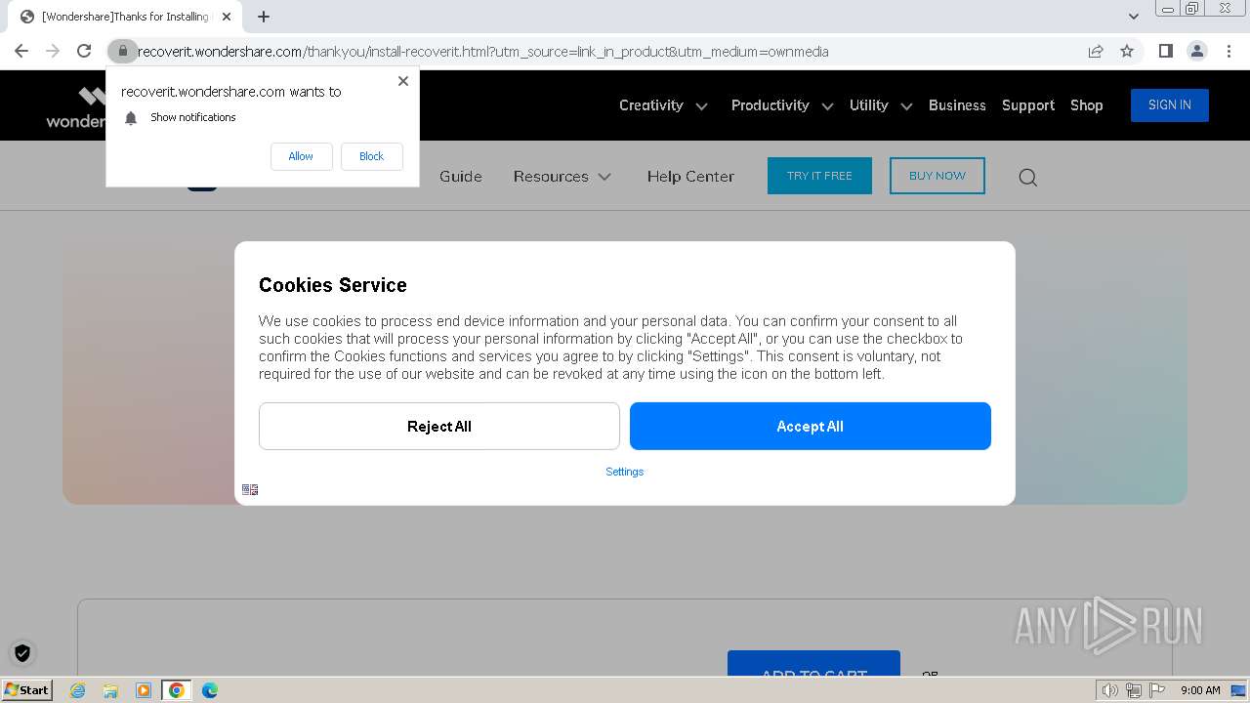The image size is (1250, 703).
Task: Open a new tab with plus button
Action: [x=264, y=17]
